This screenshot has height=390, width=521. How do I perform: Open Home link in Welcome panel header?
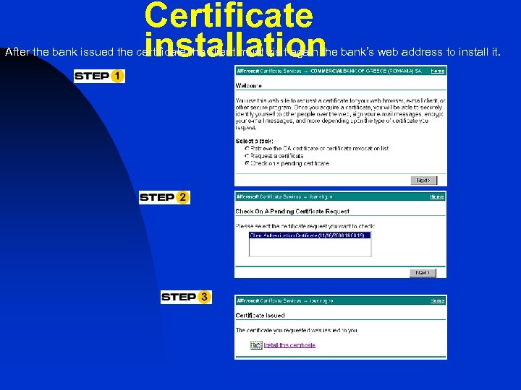(437, 71)
